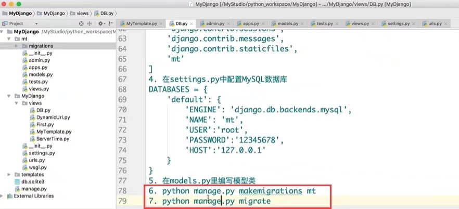Collapse the views folder
This screenshot has width=459, height=209.
17,103
